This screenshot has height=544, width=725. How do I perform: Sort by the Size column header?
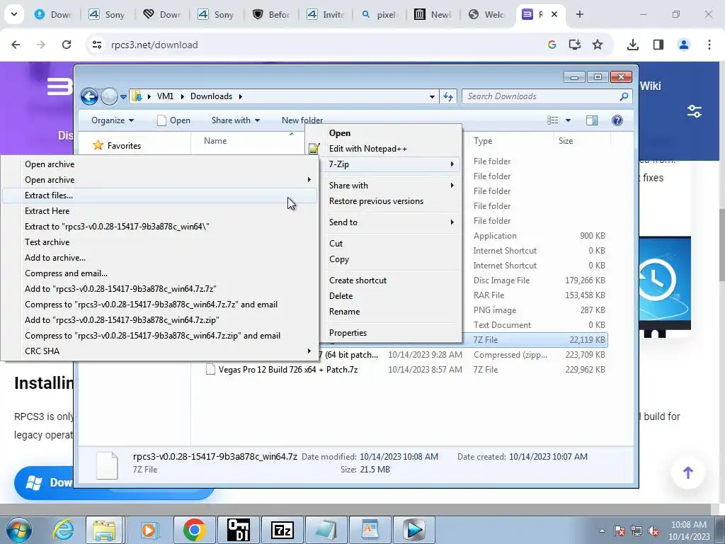click(x=582, y=141)
